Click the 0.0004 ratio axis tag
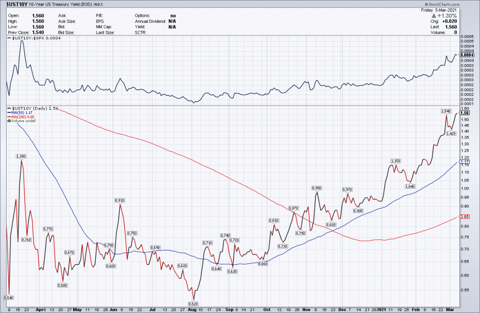480x313 pixels. coord(465,55)
